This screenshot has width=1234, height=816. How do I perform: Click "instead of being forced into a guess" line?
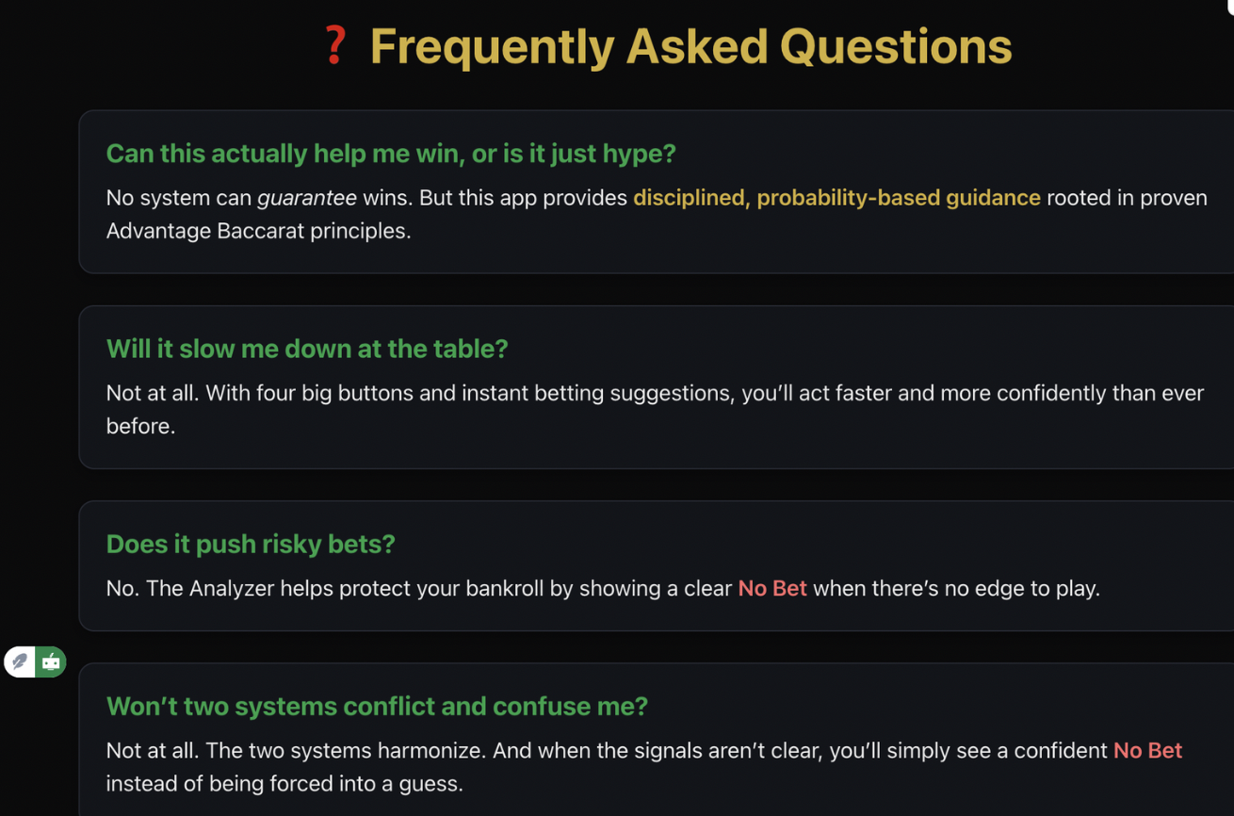point(284,783)
